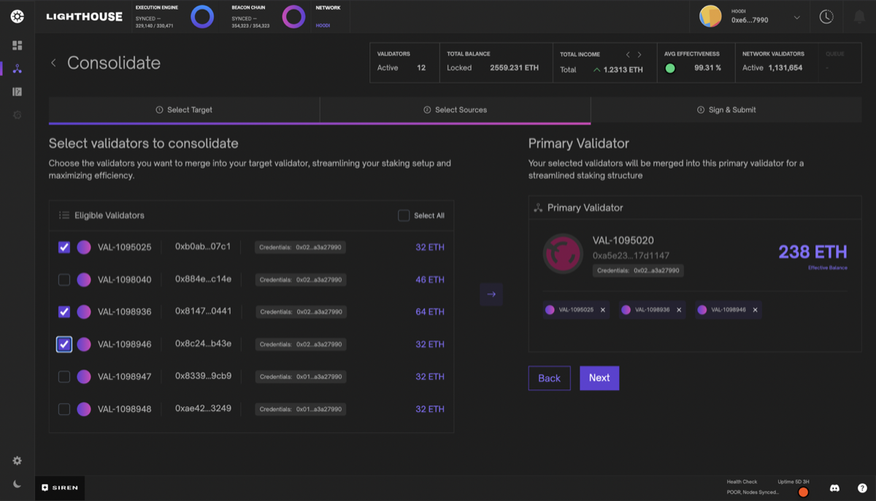The height and width of the screenshot is (501, 876).
Task: Switch to the Select Target tab
Action: [x=184, y=110]
